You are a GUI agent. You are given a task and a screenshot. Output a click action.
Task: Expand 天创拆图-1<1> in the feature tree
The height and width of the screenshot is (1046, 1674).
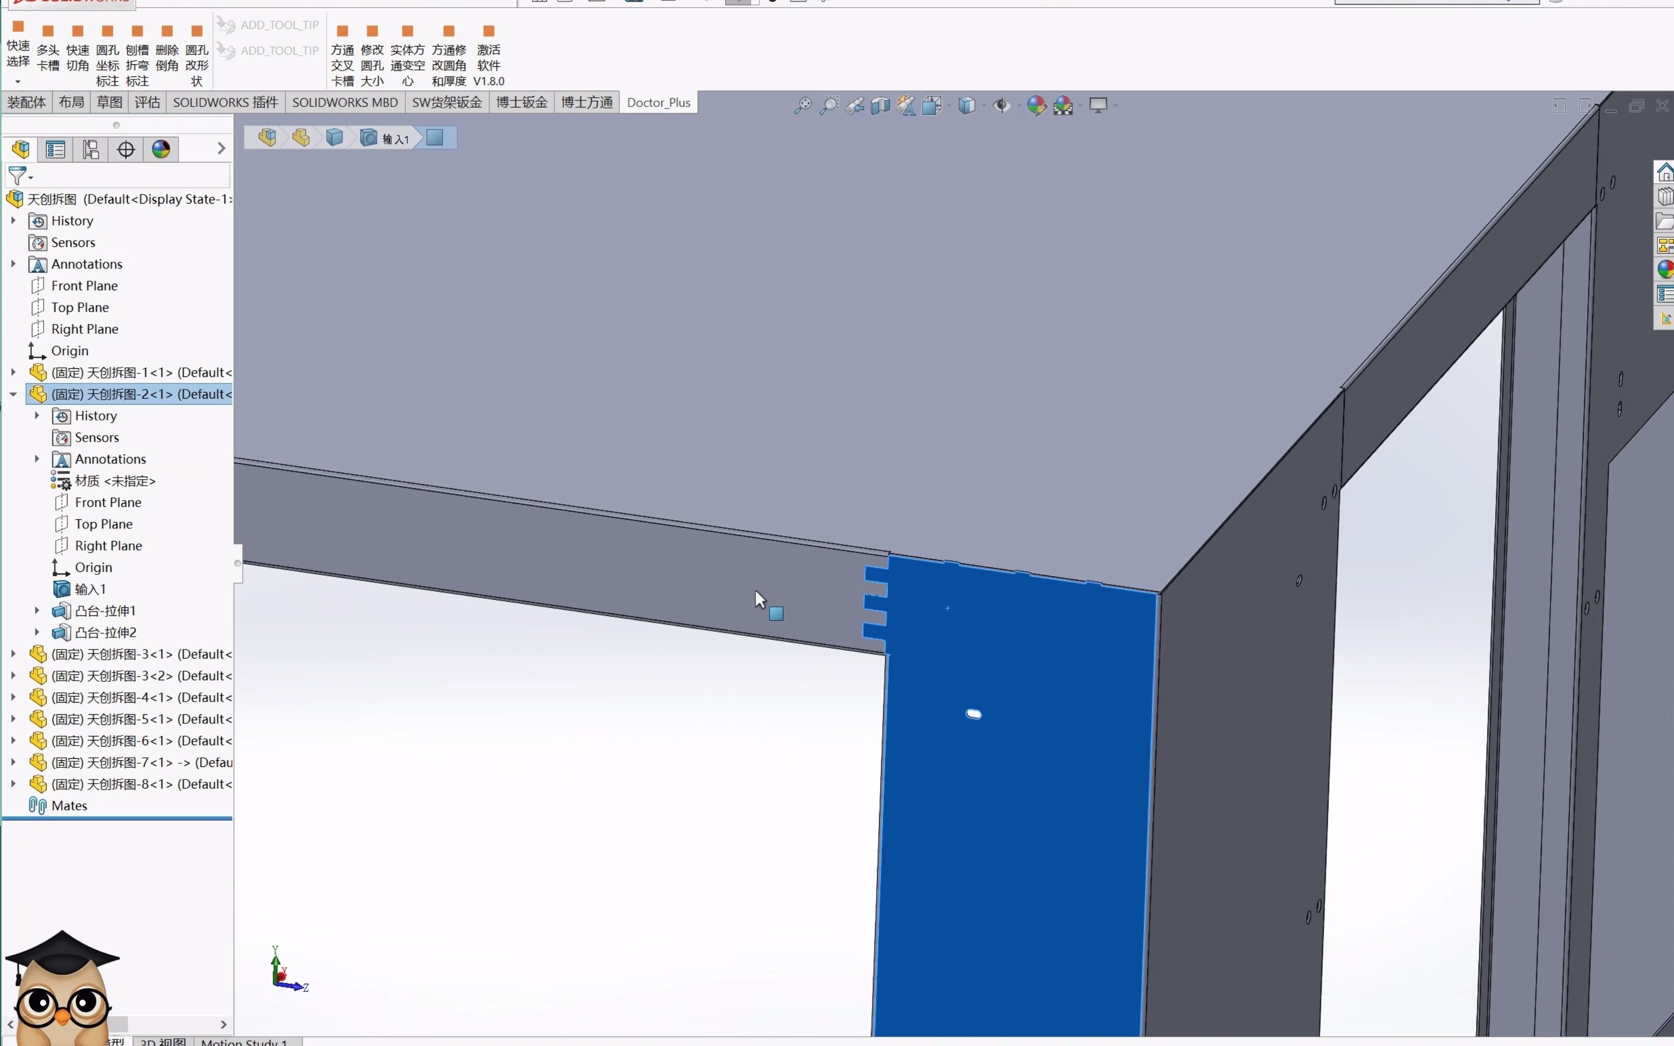(13, 372)
